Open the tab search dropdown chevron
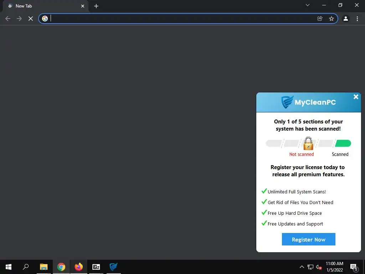 (x=308, y=5)
